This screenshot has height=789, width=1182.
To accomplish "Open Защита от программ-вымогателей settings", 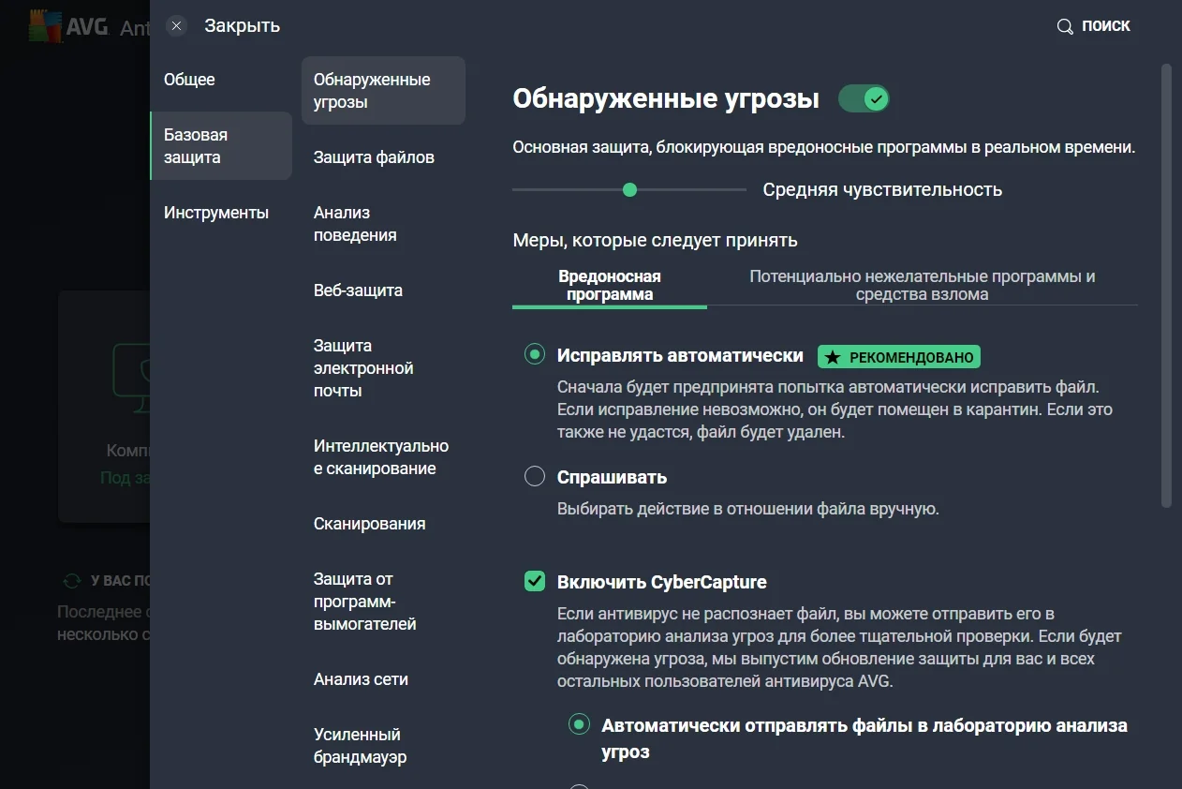I will coord(364,602).
